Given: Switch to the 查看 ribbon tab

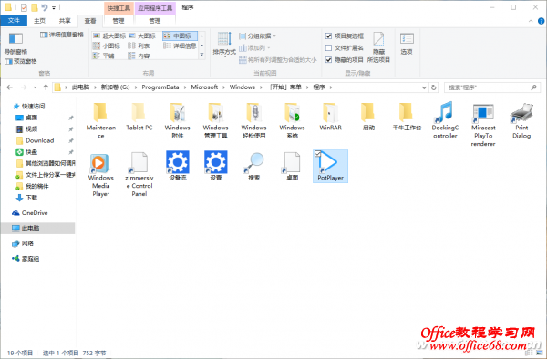Looking at the screenshot, I should [x=90, y=21].
